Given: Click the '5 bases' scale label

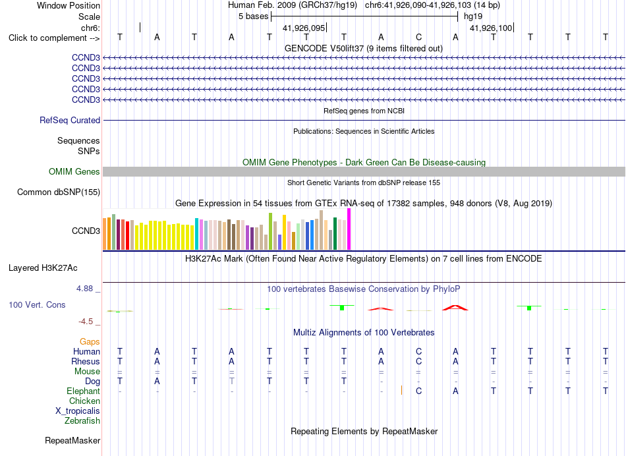Looking at the screenshot, I should [254, 16].
